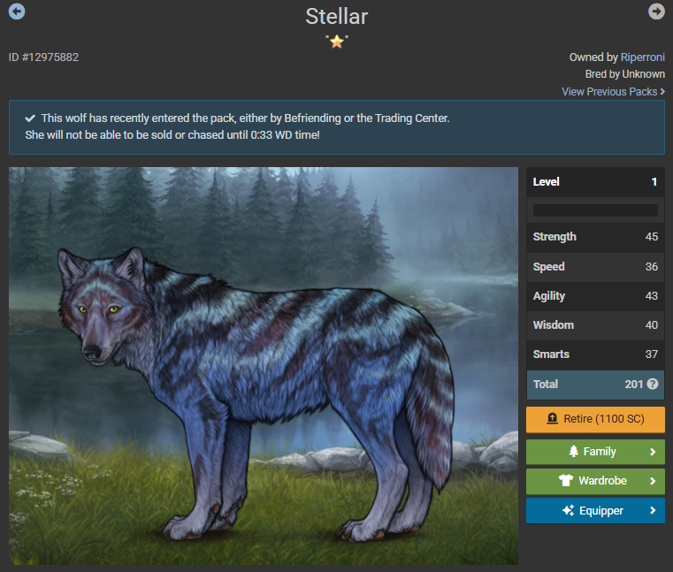Screen dimensions: 673x572
Task: Click the tree icon on Family button
Action: click(x=573, y=452)
